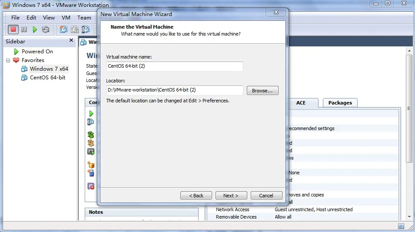The width and height of the screenshot is (415, 232).
Task: Click the green Power On toolbar icon
Action: pyautogui.click(x=35, y=29)
